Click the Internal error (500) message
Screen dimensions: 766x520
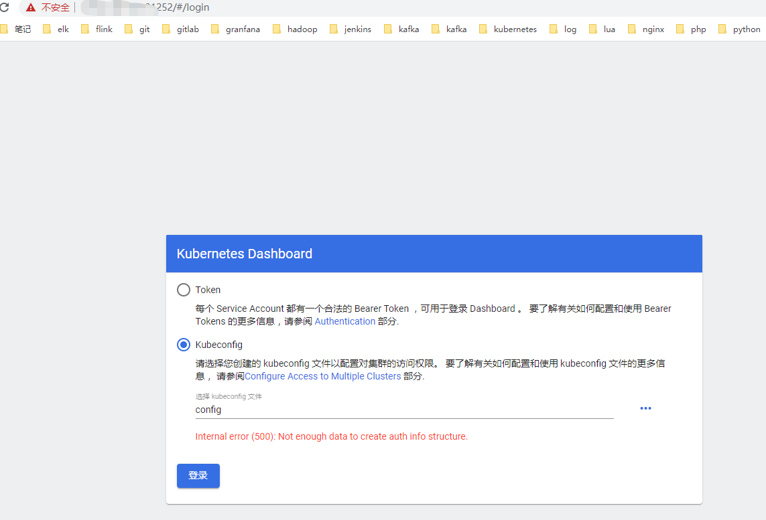click(x=332, y=436)
